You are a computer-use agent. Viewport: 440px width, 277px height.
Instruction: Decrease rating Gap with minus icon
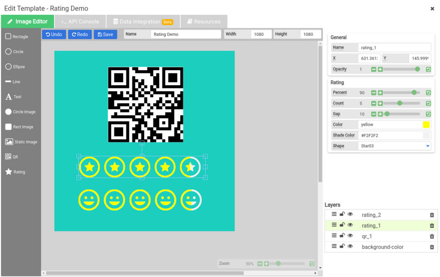374,114
